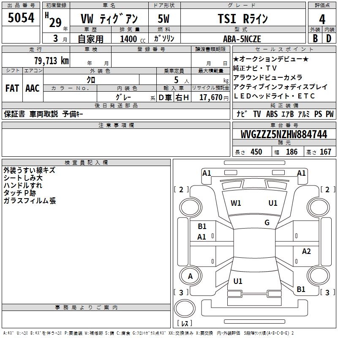The height and width of the screenshot is (338, 338).
Task: Click the U1 marker on rear hatch
Action: [238, 281]
